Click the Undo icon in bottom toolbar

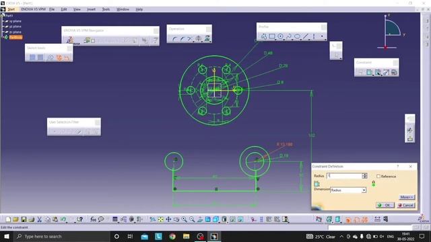(63, 219)
